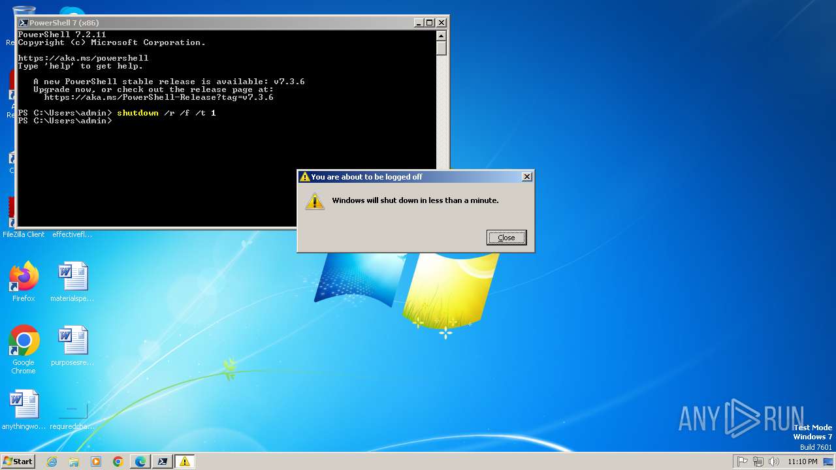The width and height of the screenshot is (836, 470).
Task: Open the 11:10 PM taskbar clock
Action: [x=803, y=462]
